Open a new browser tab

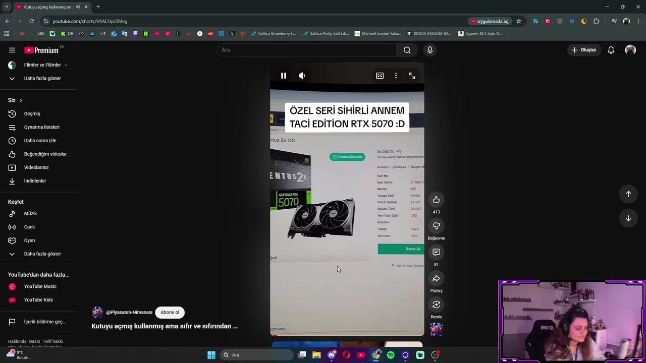pos(98,7)
